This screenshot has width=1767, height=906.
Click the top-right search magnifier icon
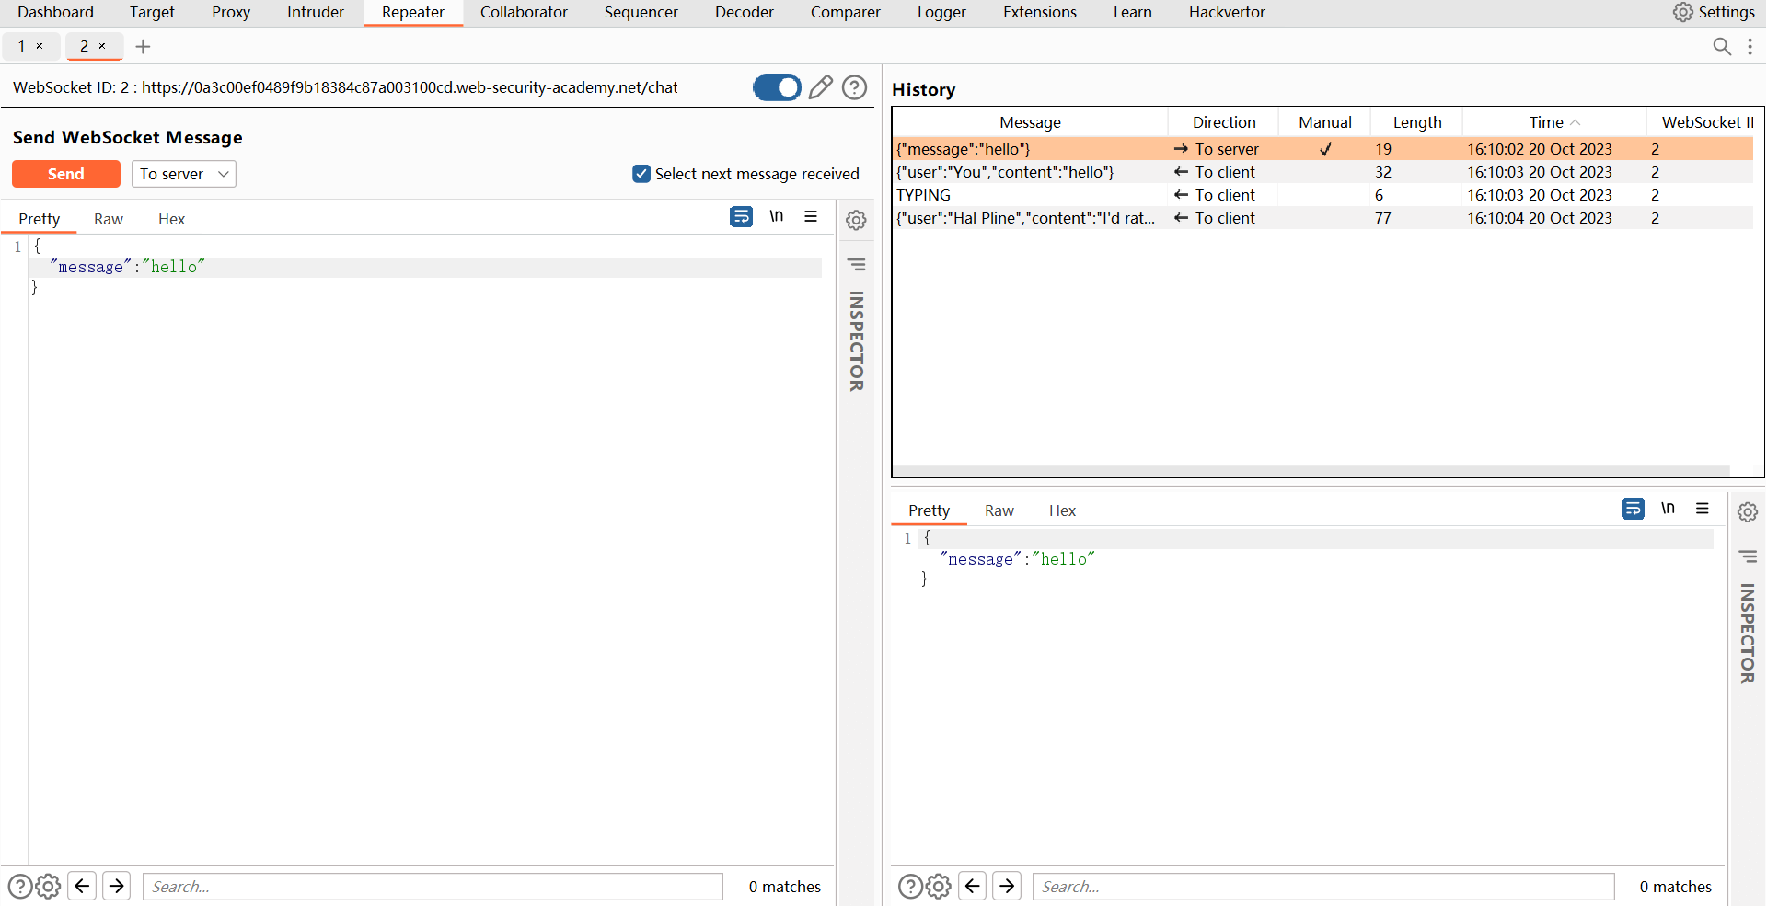pos(1722,47)
